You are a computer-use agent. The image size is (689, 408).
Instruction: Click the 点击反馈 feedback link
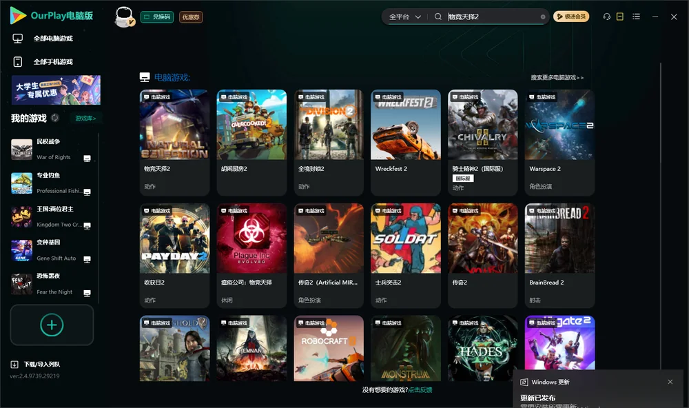tap(420, 389)
